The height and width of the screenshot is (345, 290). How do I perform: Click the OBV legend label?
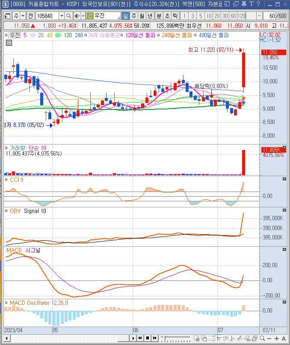[15, 211]
